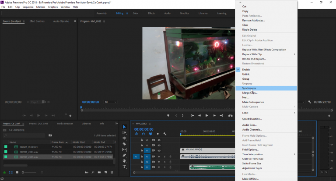Click New Bin icon in Project panel
336x181 pixels.
point(99,172)
